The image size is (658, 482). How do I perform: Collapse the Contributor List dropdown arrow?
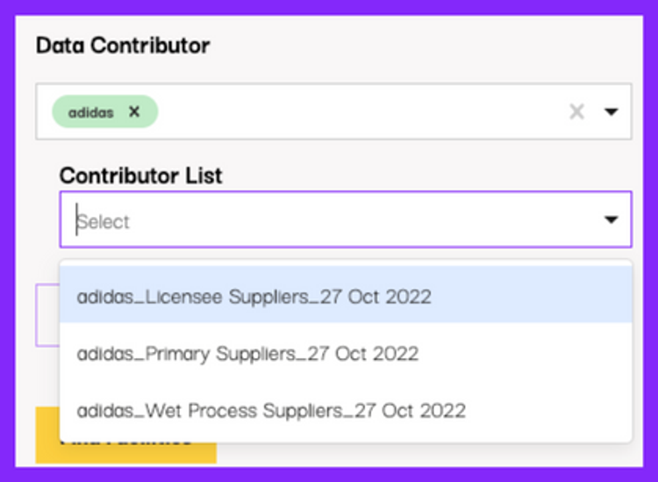tap(612, 219)
